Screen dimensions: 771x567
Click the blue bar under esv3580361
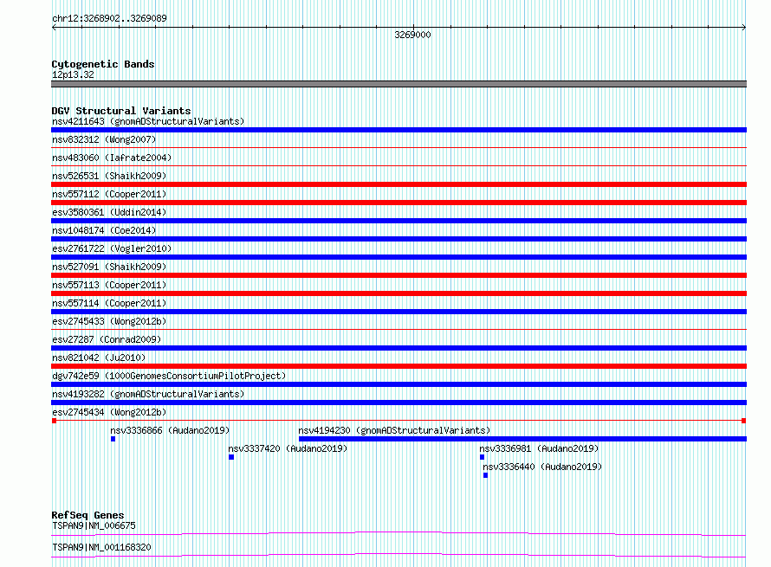click(398, 221)
